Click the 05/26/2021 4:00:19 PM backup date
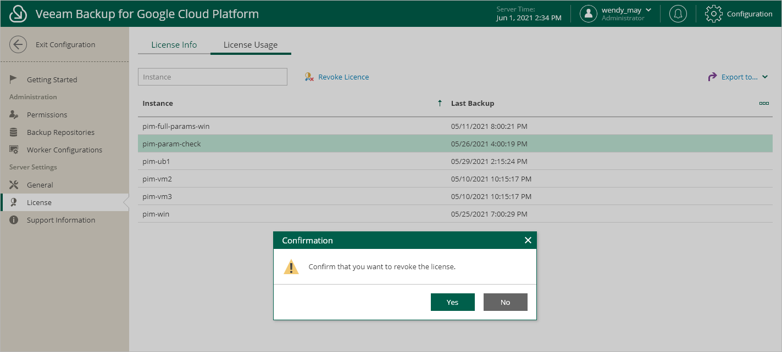The image size is (782, 352). (489, 144)
